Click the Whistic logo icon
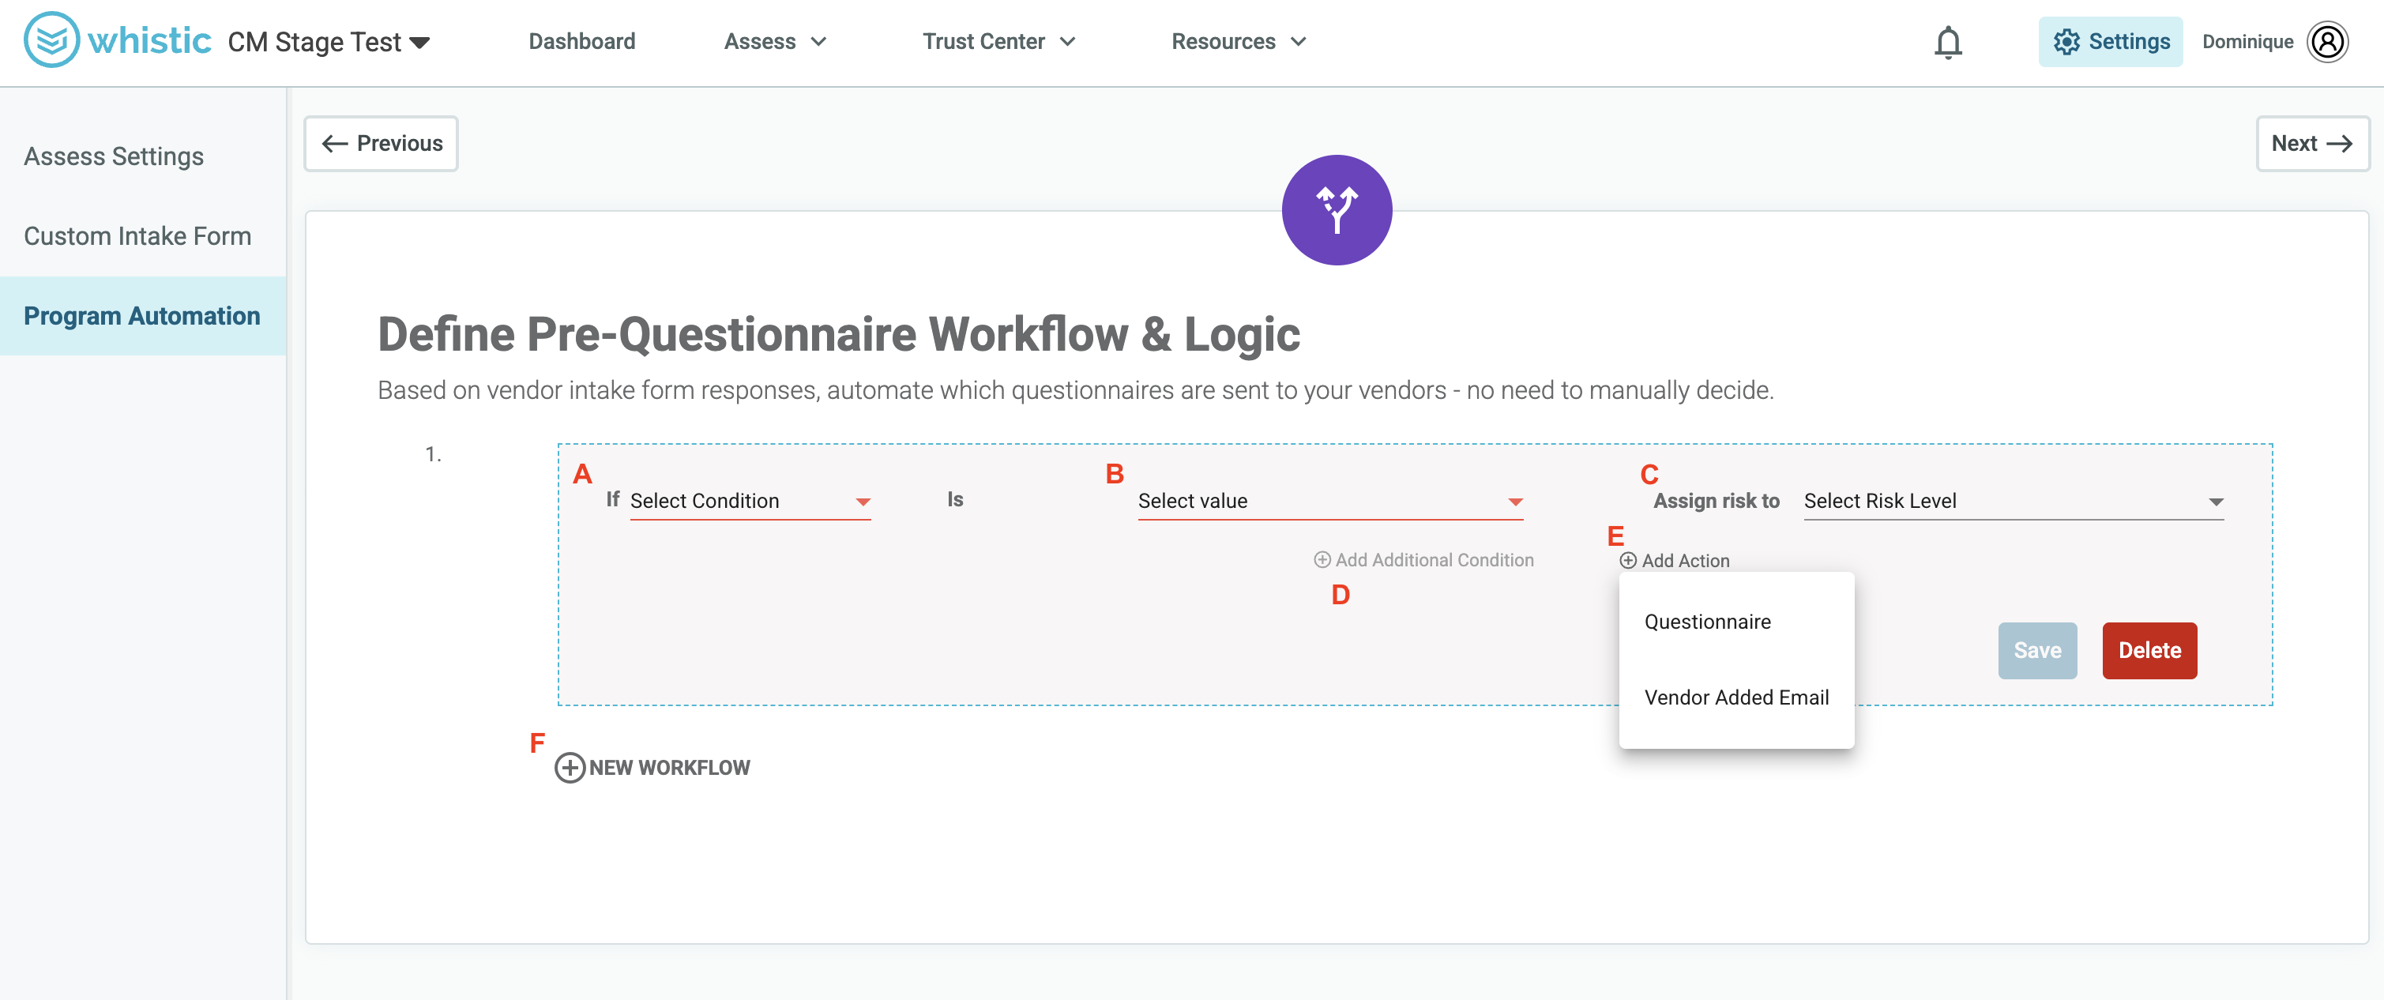Viewport: 2384px width, 1000px height. click(x=52, y=39)
